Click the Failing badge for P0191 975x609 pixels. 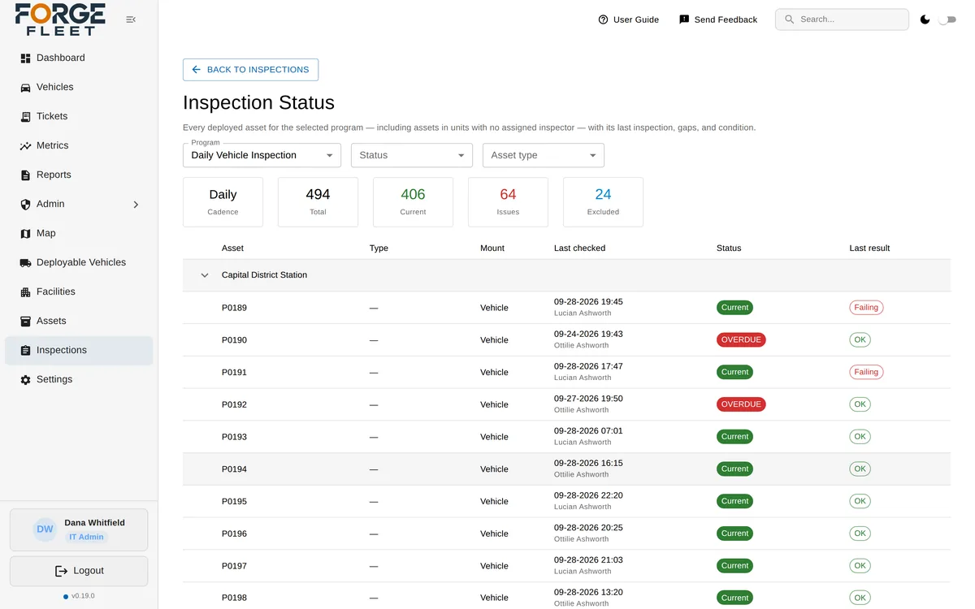(x=866, y=372)
